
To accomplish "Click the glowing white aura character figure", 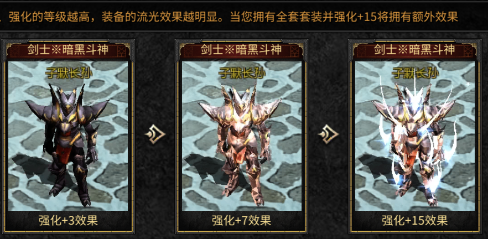I will pos(414,142).
